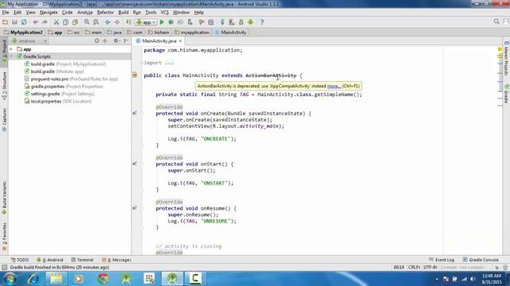Toggle the Terminal tool window
Image resolution: width=510 pixels, height=286 pixels.
pyautogui.click(x=82, y=260)
